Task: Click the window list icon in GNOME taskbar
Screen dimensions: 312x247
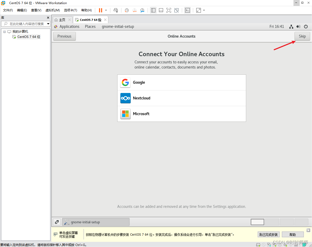Action: (57, 222)
